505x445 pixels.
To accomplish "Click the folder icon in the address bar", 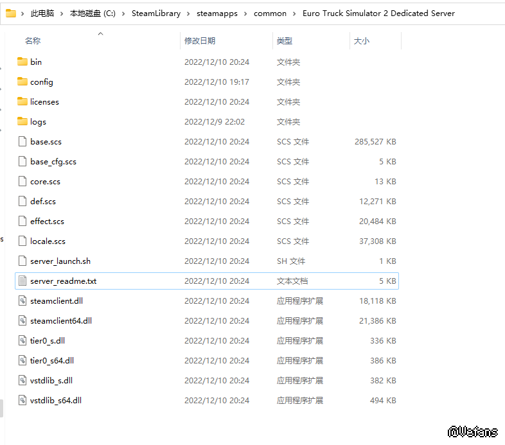I will (11, 13).
